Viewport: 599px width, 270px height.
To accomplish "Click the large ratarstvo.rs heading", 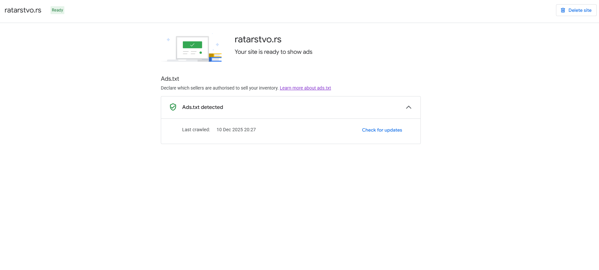I will tap(258, 39).
